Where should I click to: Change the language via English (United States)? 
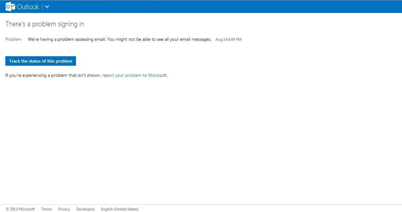(x=120, y=209)
